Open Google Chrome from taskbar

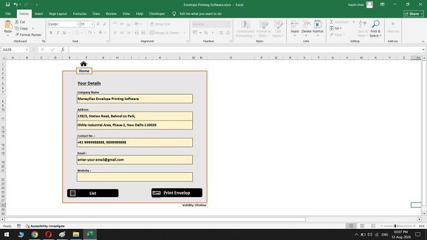pos(34,234)
